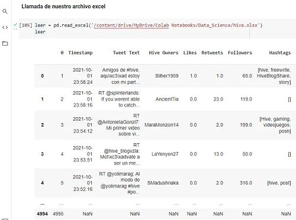Screen dimensions: 296x220
Task: Click the owner cell 'SMadushnaka'
Action: coord(163,183)
